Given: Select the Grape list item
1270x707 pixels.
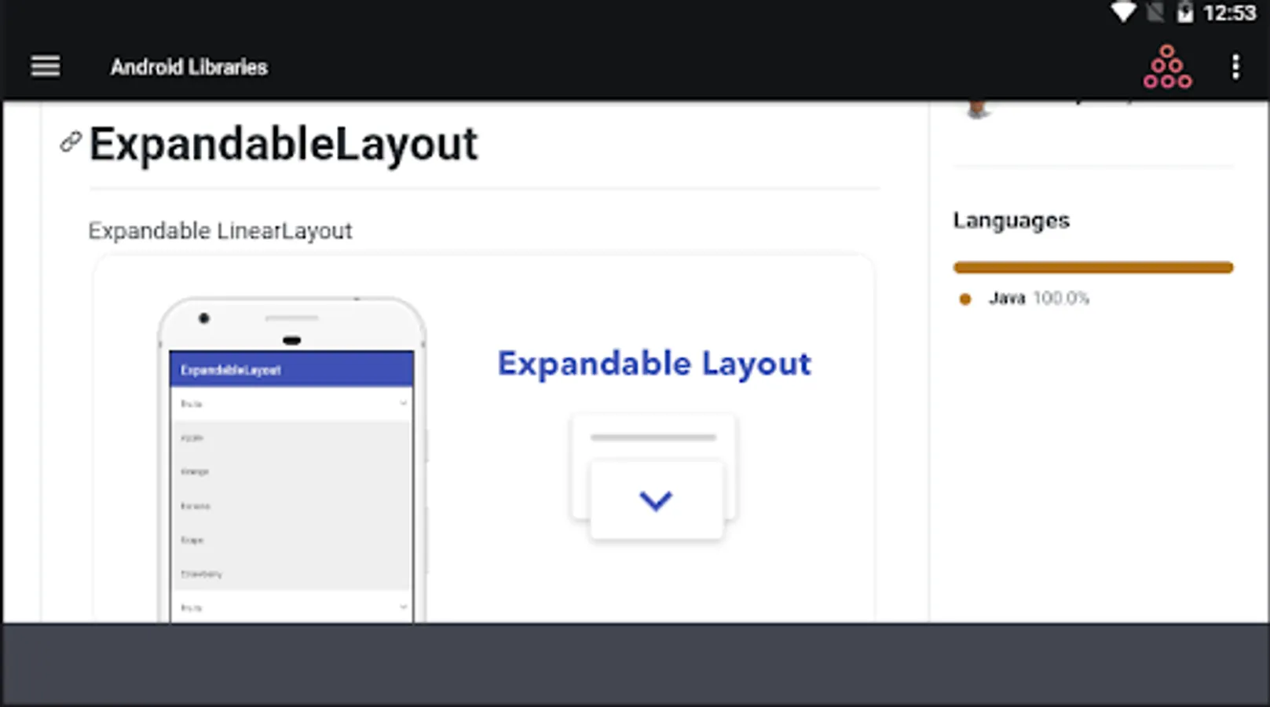Looking at the screenshot, I should tap(291, 540).
